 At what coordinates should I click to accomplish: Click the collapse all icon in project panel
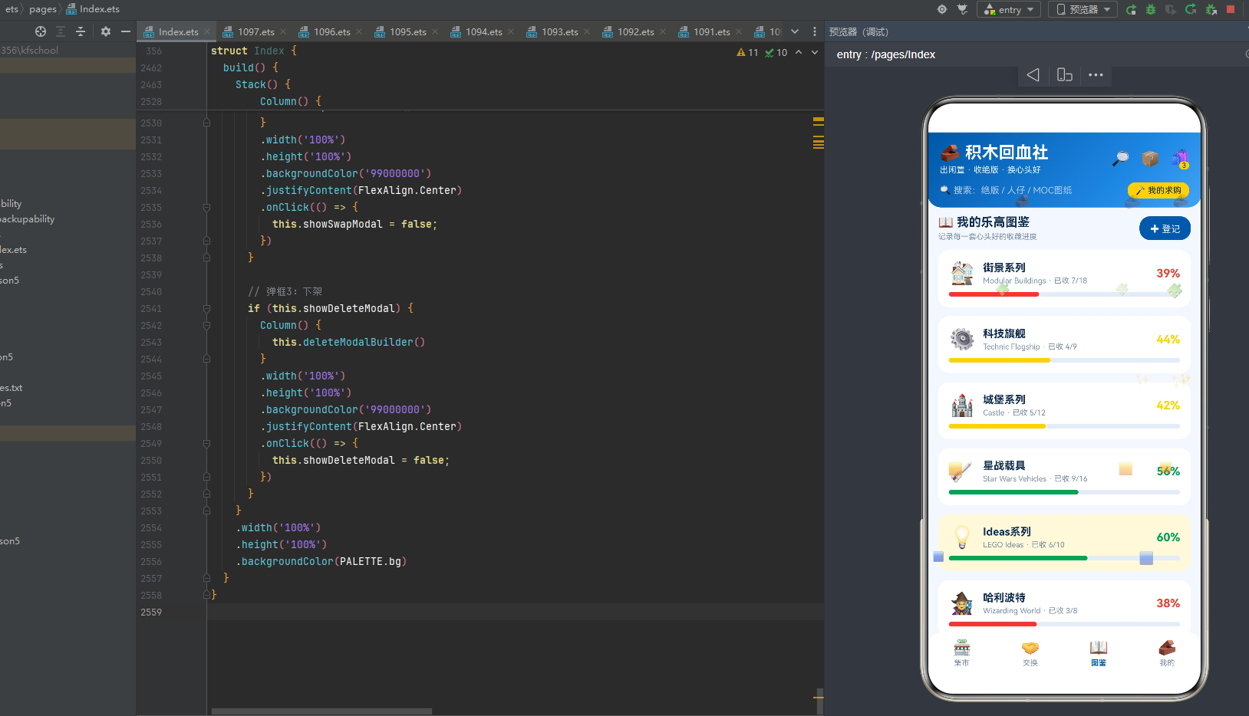(x=81, y=31)
